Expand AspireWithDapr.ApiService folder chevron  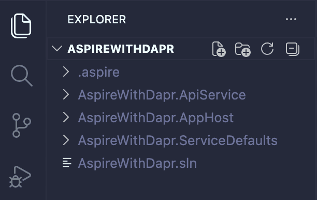pos(66,95)
